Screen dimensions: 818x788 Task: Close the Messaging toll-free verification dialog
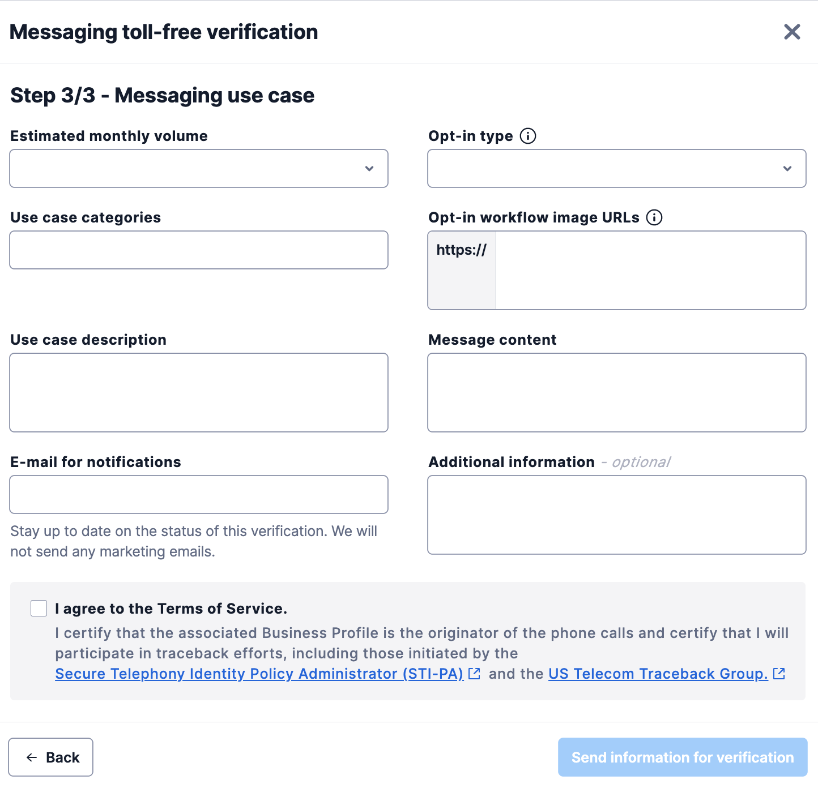[x=791, y=32]
